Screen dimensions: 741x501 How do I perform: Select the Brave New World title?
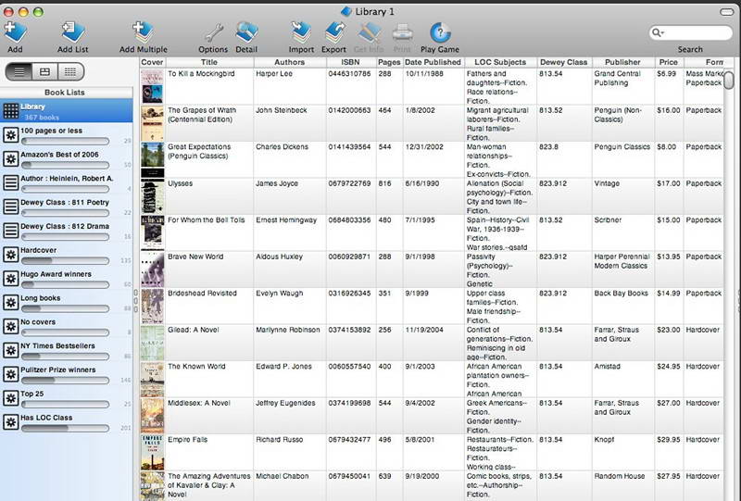pos(195,257)
